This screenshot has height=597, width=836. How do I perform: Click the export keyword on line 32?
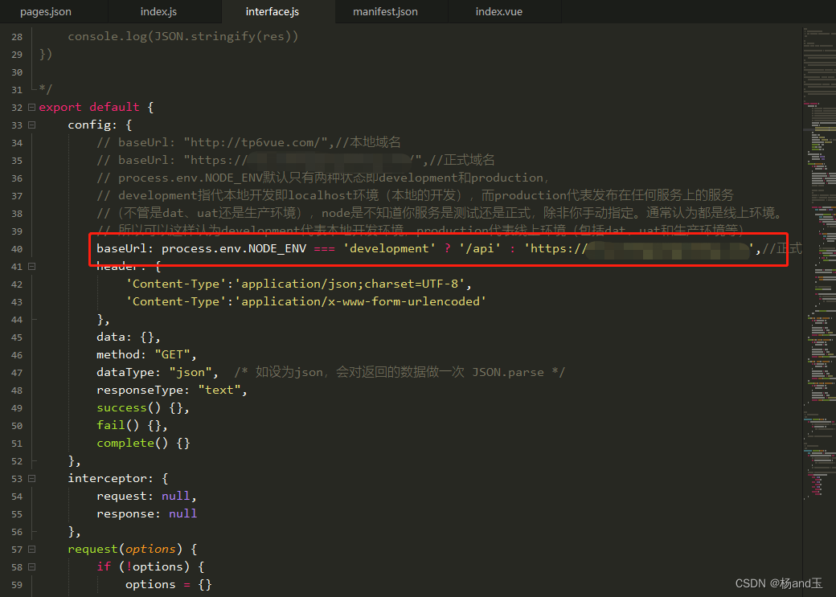click(x=60, y=107)
